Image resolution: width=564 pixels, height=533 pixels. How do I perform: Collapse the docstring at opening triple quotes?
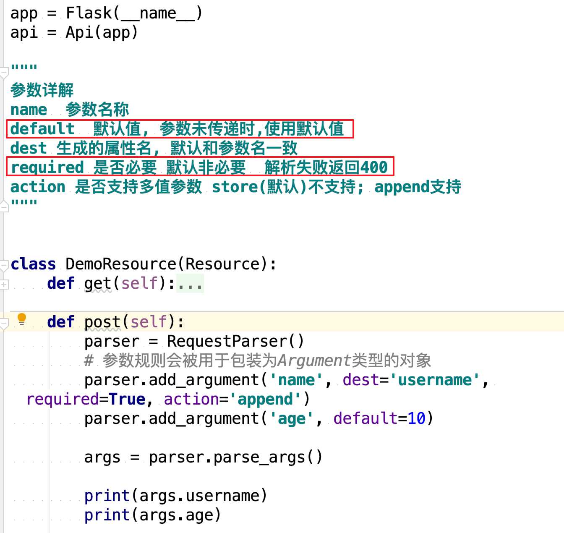click(4, 72)
